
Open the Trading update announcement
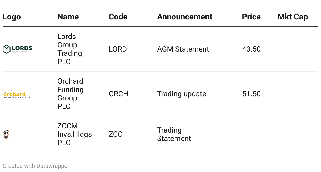pyautogui.click(x=182, y=94)
